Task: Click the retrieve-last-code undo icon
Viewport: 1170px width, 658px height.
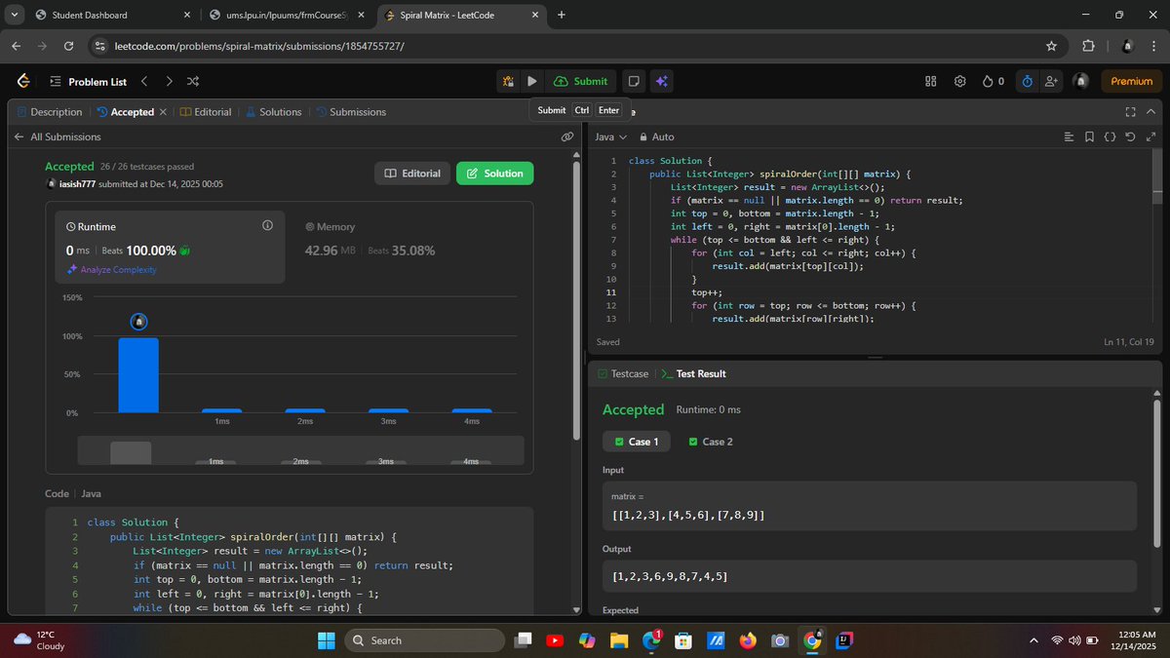Action: [1129, 136]
